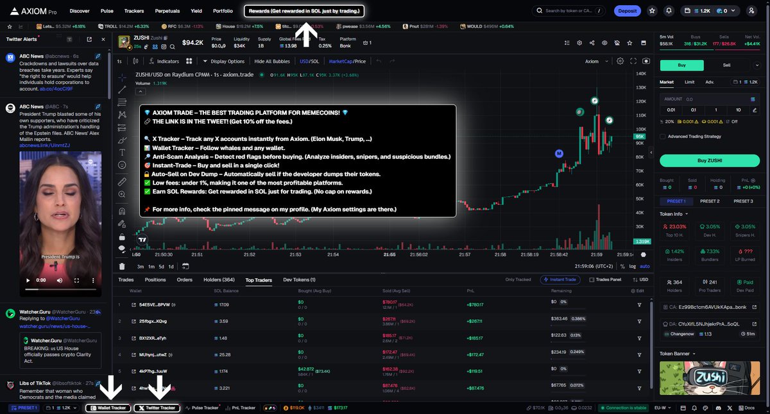
Task: Toggle auto scale on chart
Action: 644,266
